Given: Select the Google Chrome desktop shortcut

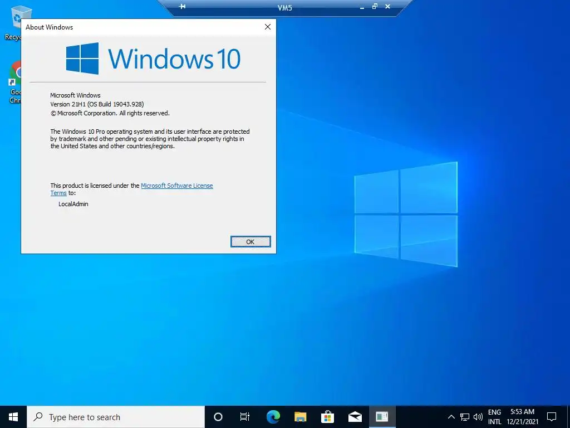Looking at the screenshot, I should point(14,82).
